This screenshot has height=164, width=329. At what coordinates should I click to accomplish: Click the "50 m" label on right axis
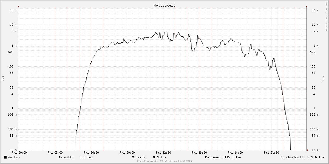pyautogui.click(x=315, y=136)
